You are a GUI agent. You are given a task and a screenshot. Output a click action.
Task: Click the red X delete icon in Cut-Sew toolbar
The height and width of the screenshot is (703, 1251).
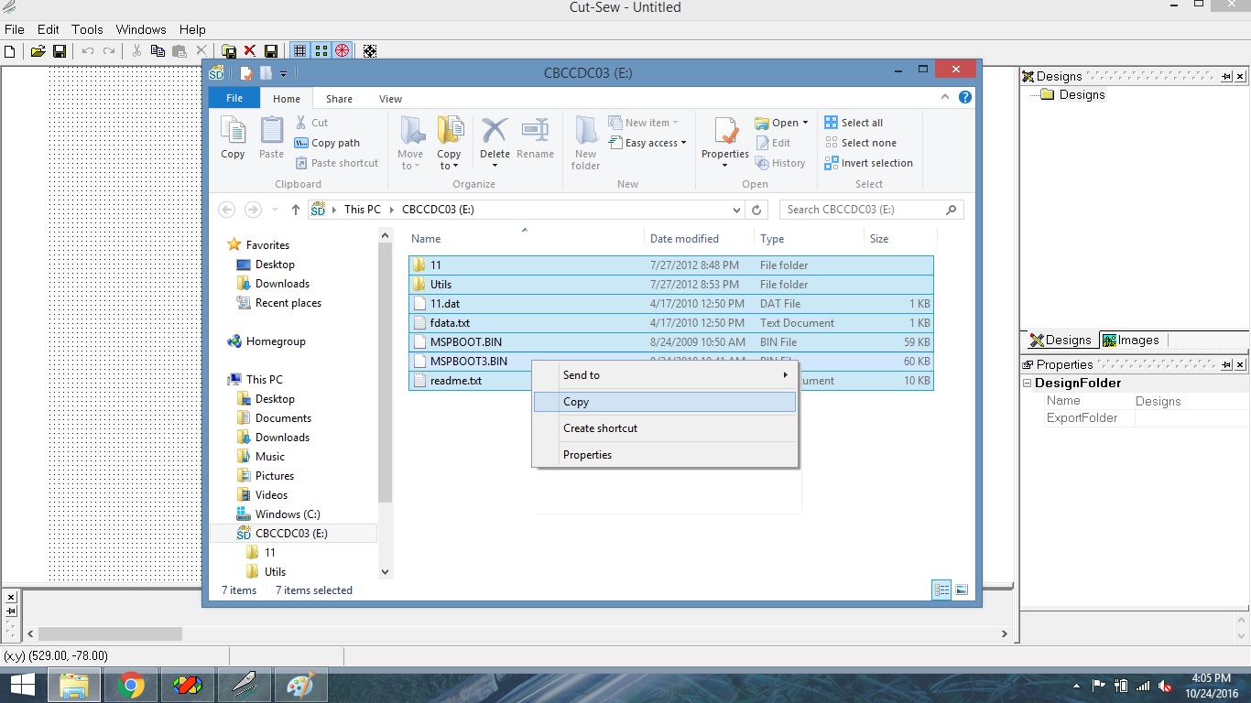[x=249, y=51]
